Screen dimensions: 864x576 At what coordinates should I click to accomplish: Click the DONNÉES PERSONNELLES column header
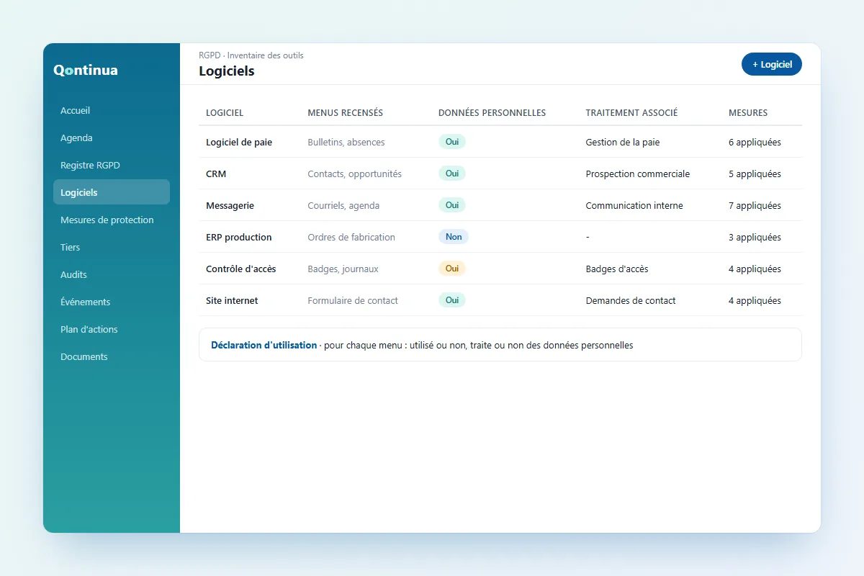click(x=492, y=113)
